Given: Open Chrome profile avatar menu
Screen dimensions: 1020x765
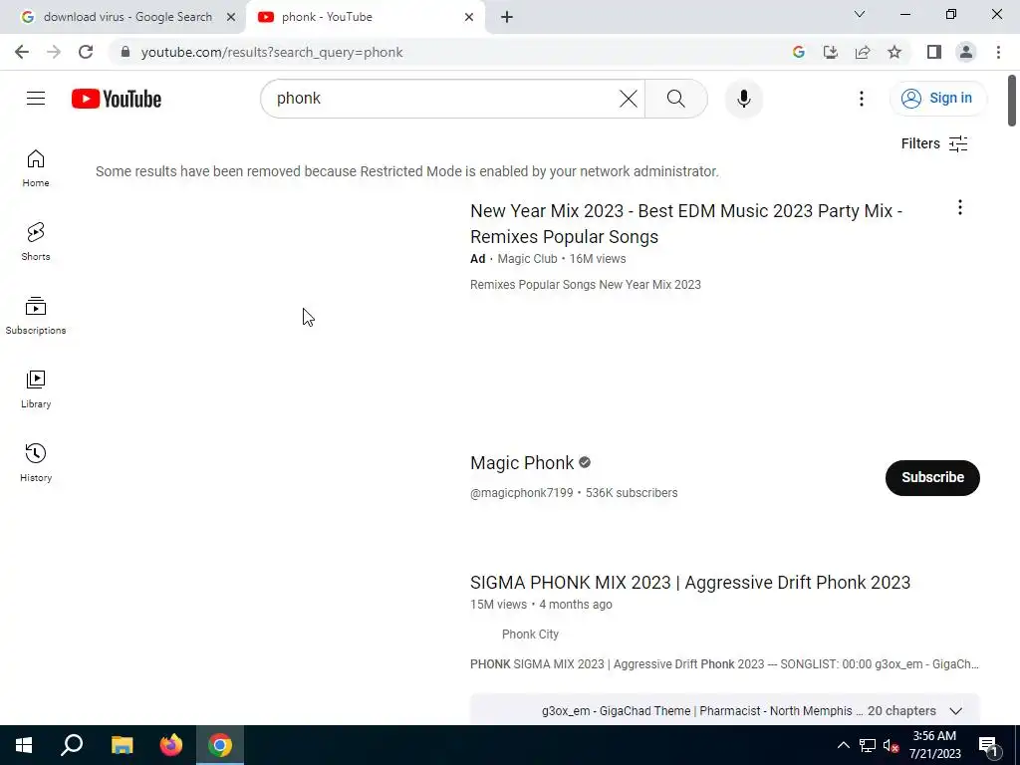Looking at the screenshot, I should point(966,52).
